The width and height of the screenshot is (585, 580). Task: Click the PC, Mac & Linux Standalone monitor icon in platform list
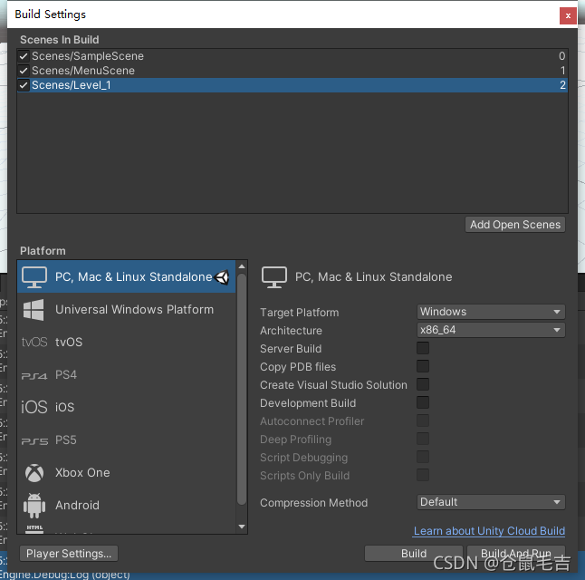[x=34, y=277]
